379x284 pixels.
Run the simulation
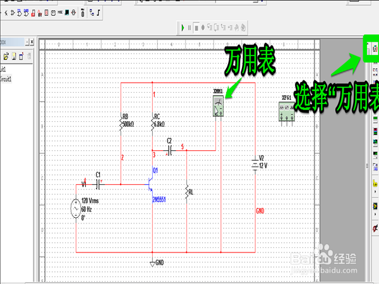point(183,28)
